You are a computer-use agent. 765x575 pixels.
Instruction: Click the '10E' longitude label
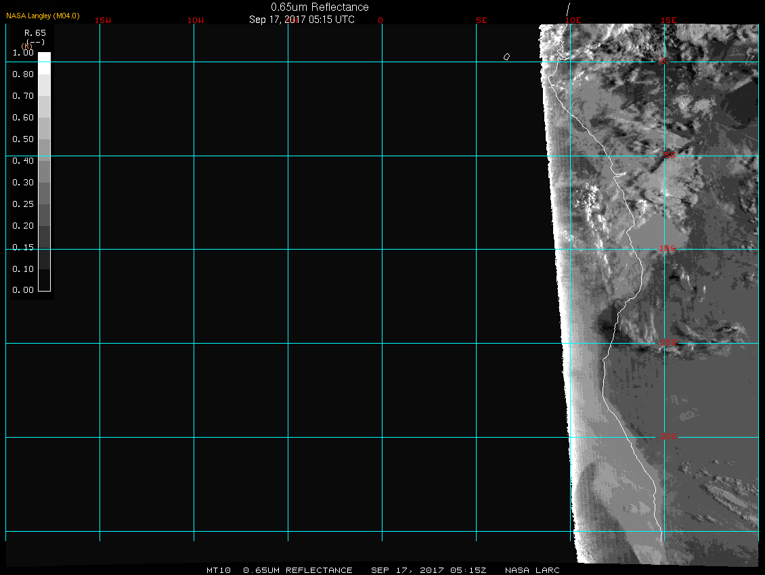pyautogui.click(x=573, y=20)
